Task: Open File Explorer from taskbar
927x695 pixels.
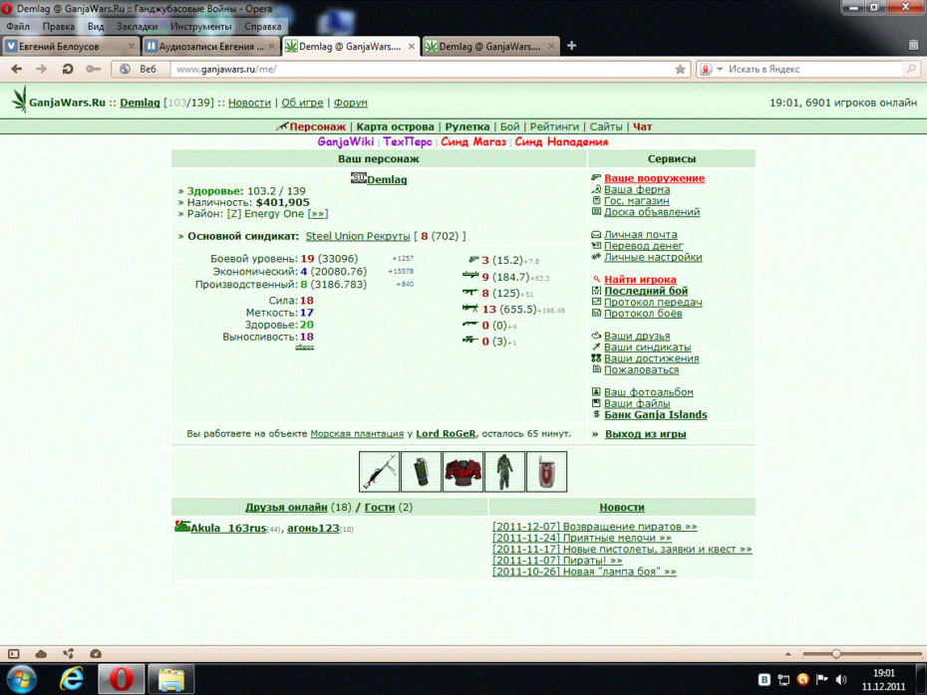Action: coord(170,678)
